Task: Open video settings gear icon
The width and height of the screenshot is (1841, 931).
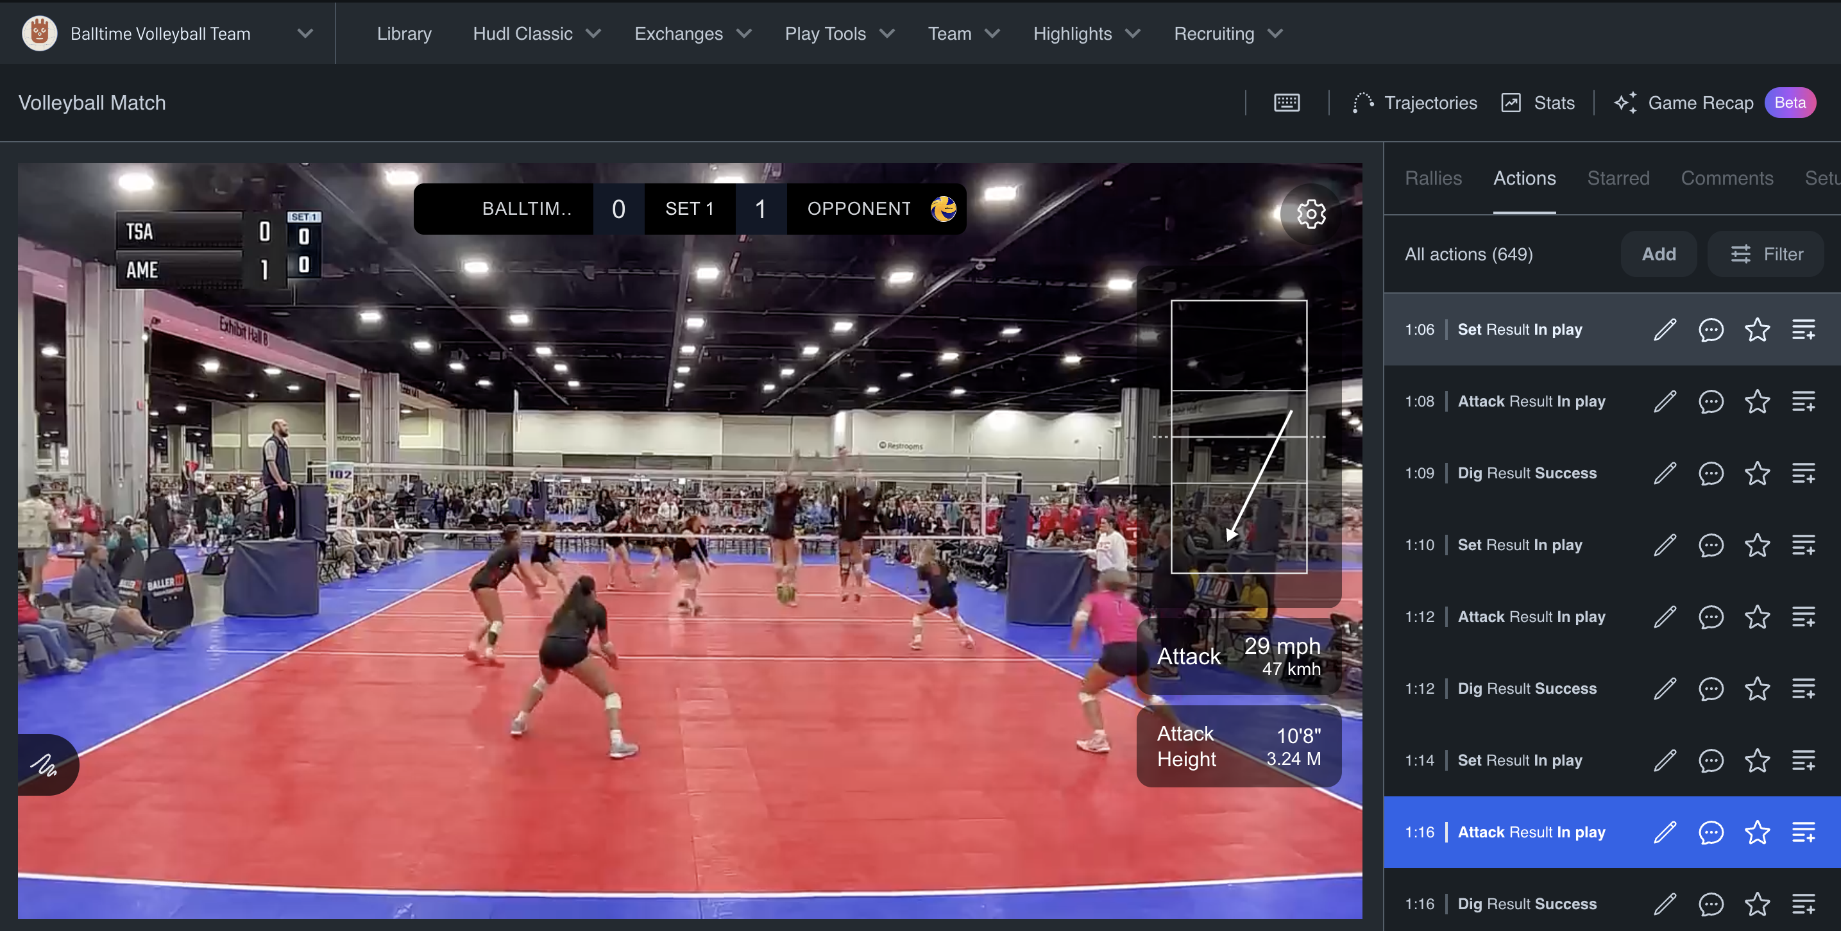Action: coord(1311,214)
